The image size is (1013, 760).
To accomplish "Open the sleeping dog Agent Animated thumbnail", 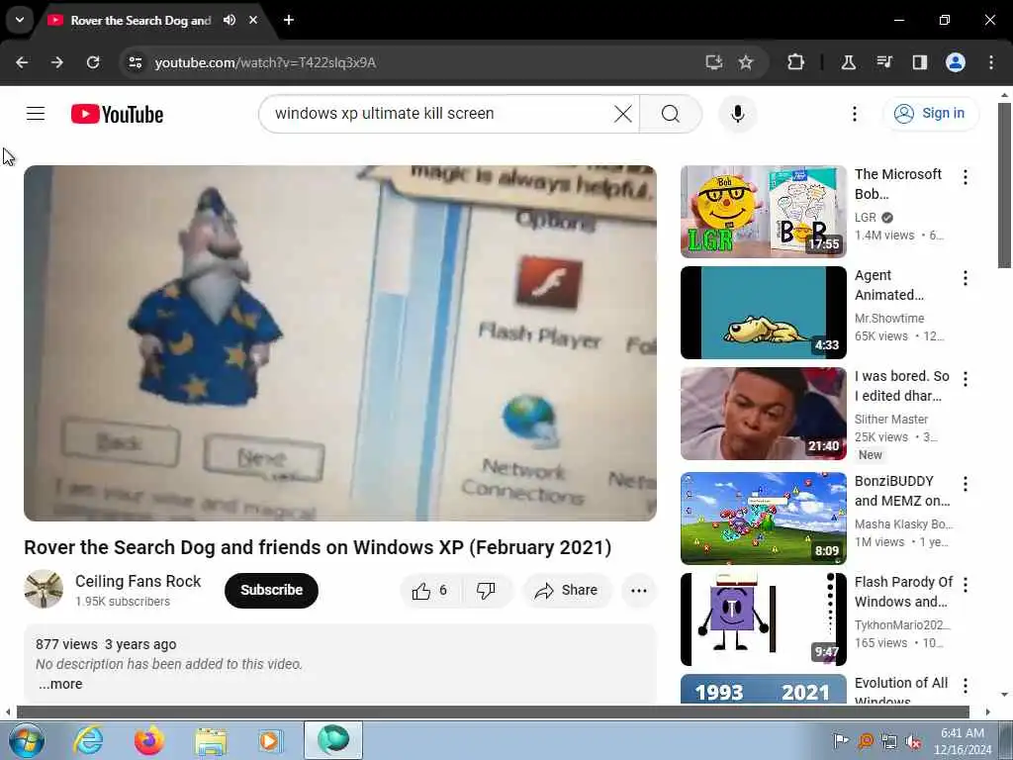I will 763,312.
